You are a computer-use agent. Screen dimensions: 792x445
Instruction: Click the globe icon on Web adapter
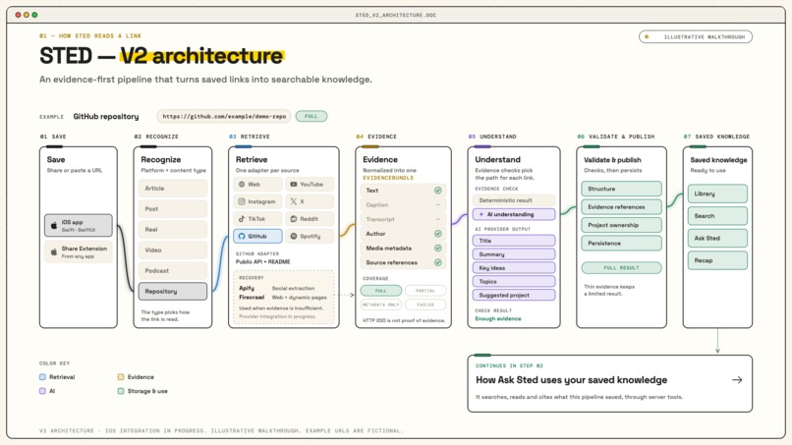(242, 185)
